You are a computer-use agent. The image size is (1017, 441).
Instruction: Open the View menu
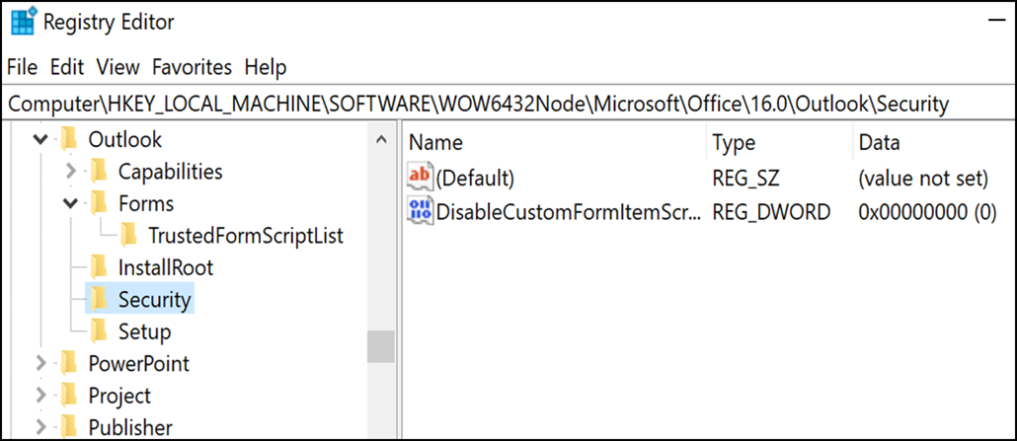point(117,67)
